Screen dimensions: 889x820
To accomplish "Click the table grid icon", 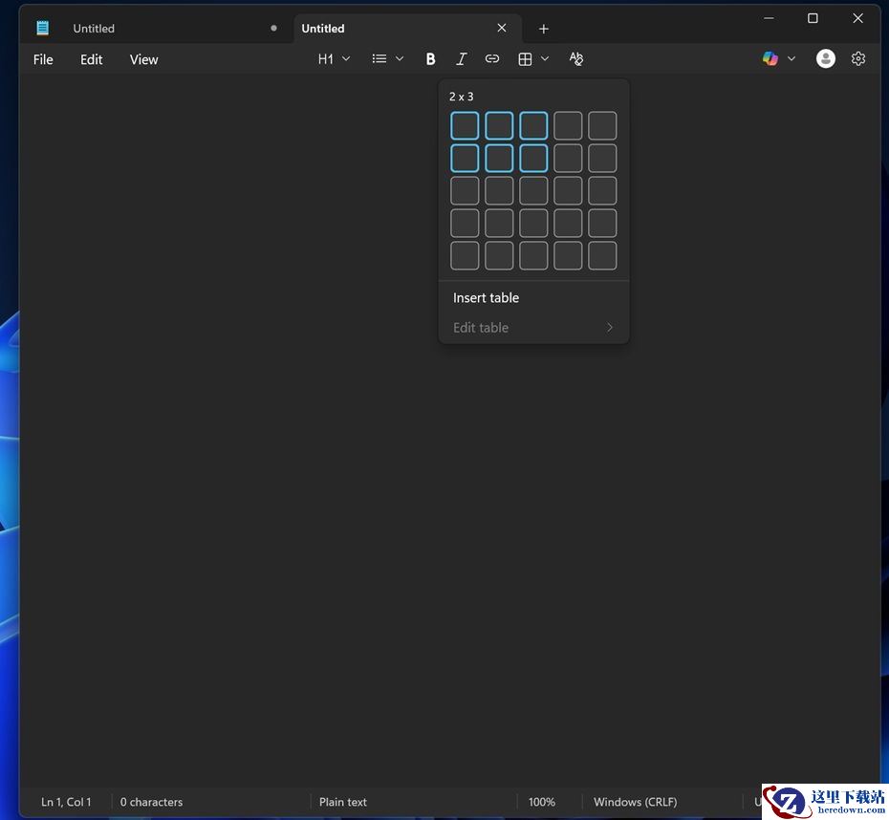I will tap(525, 59).
